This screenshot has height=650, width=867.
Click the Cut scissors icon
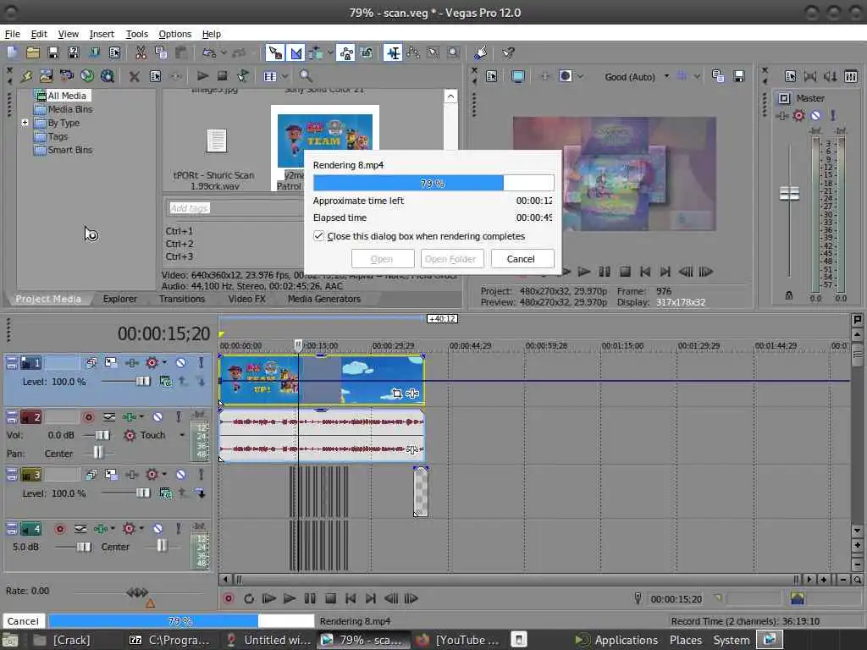pos(141,53)
